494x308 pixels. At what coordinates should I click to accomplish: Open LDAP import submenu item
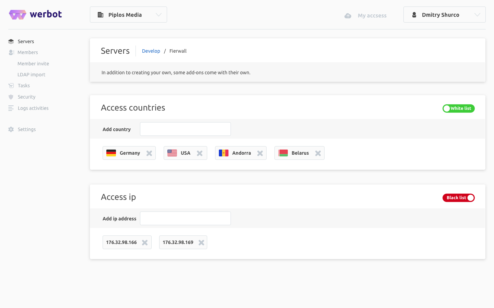[31, 75]
